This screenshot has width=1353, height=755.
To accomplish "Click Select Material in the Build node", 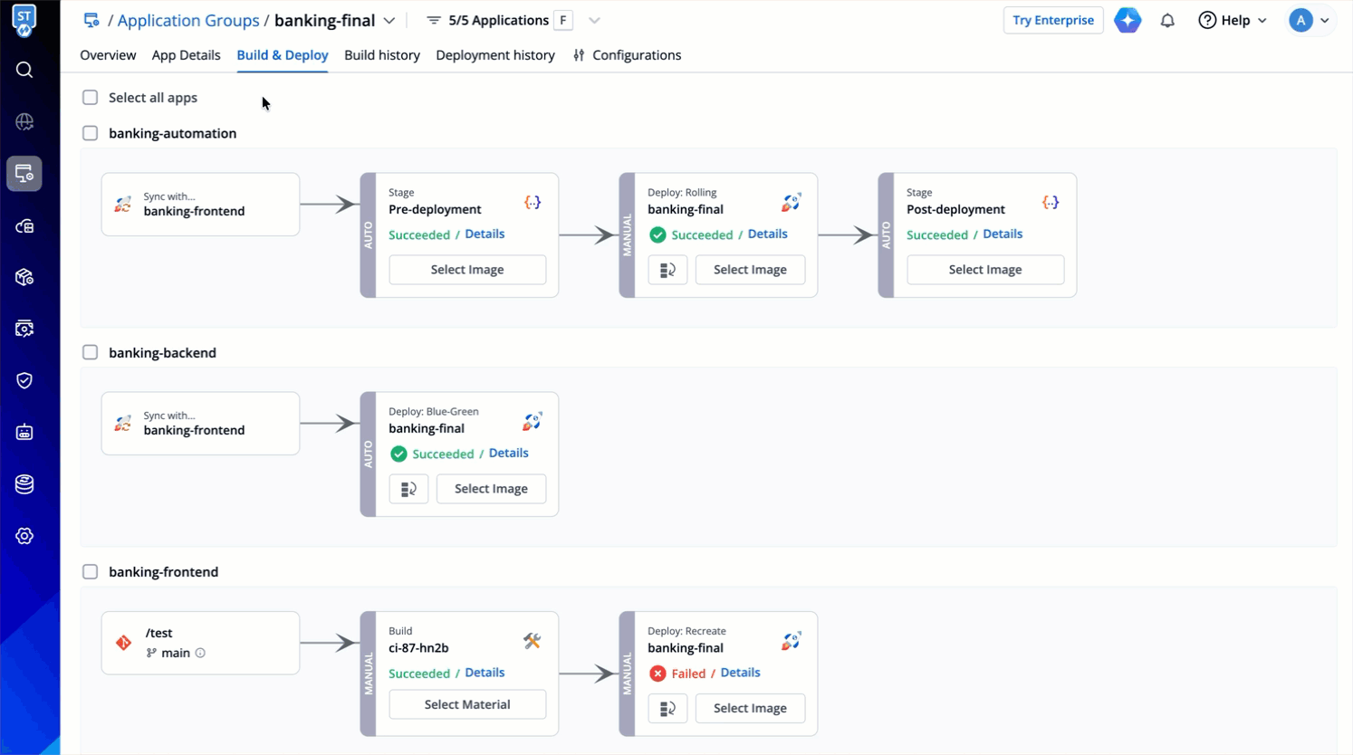I will pyautogui.click(x=467, y=704).
